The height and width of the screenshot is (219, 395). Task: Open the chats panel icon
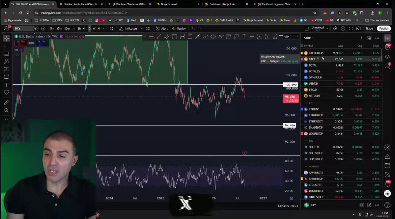pos(387,66)
